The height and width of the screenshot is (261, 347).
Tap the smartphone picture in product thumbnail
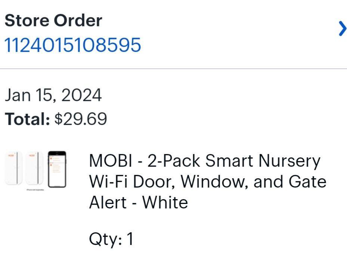[57, 169]
